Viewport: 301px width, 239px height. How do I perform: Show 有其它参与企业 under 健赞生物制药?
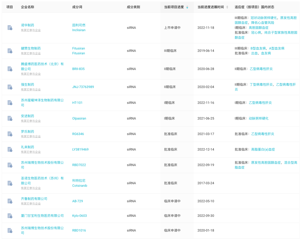click(31, 53)
